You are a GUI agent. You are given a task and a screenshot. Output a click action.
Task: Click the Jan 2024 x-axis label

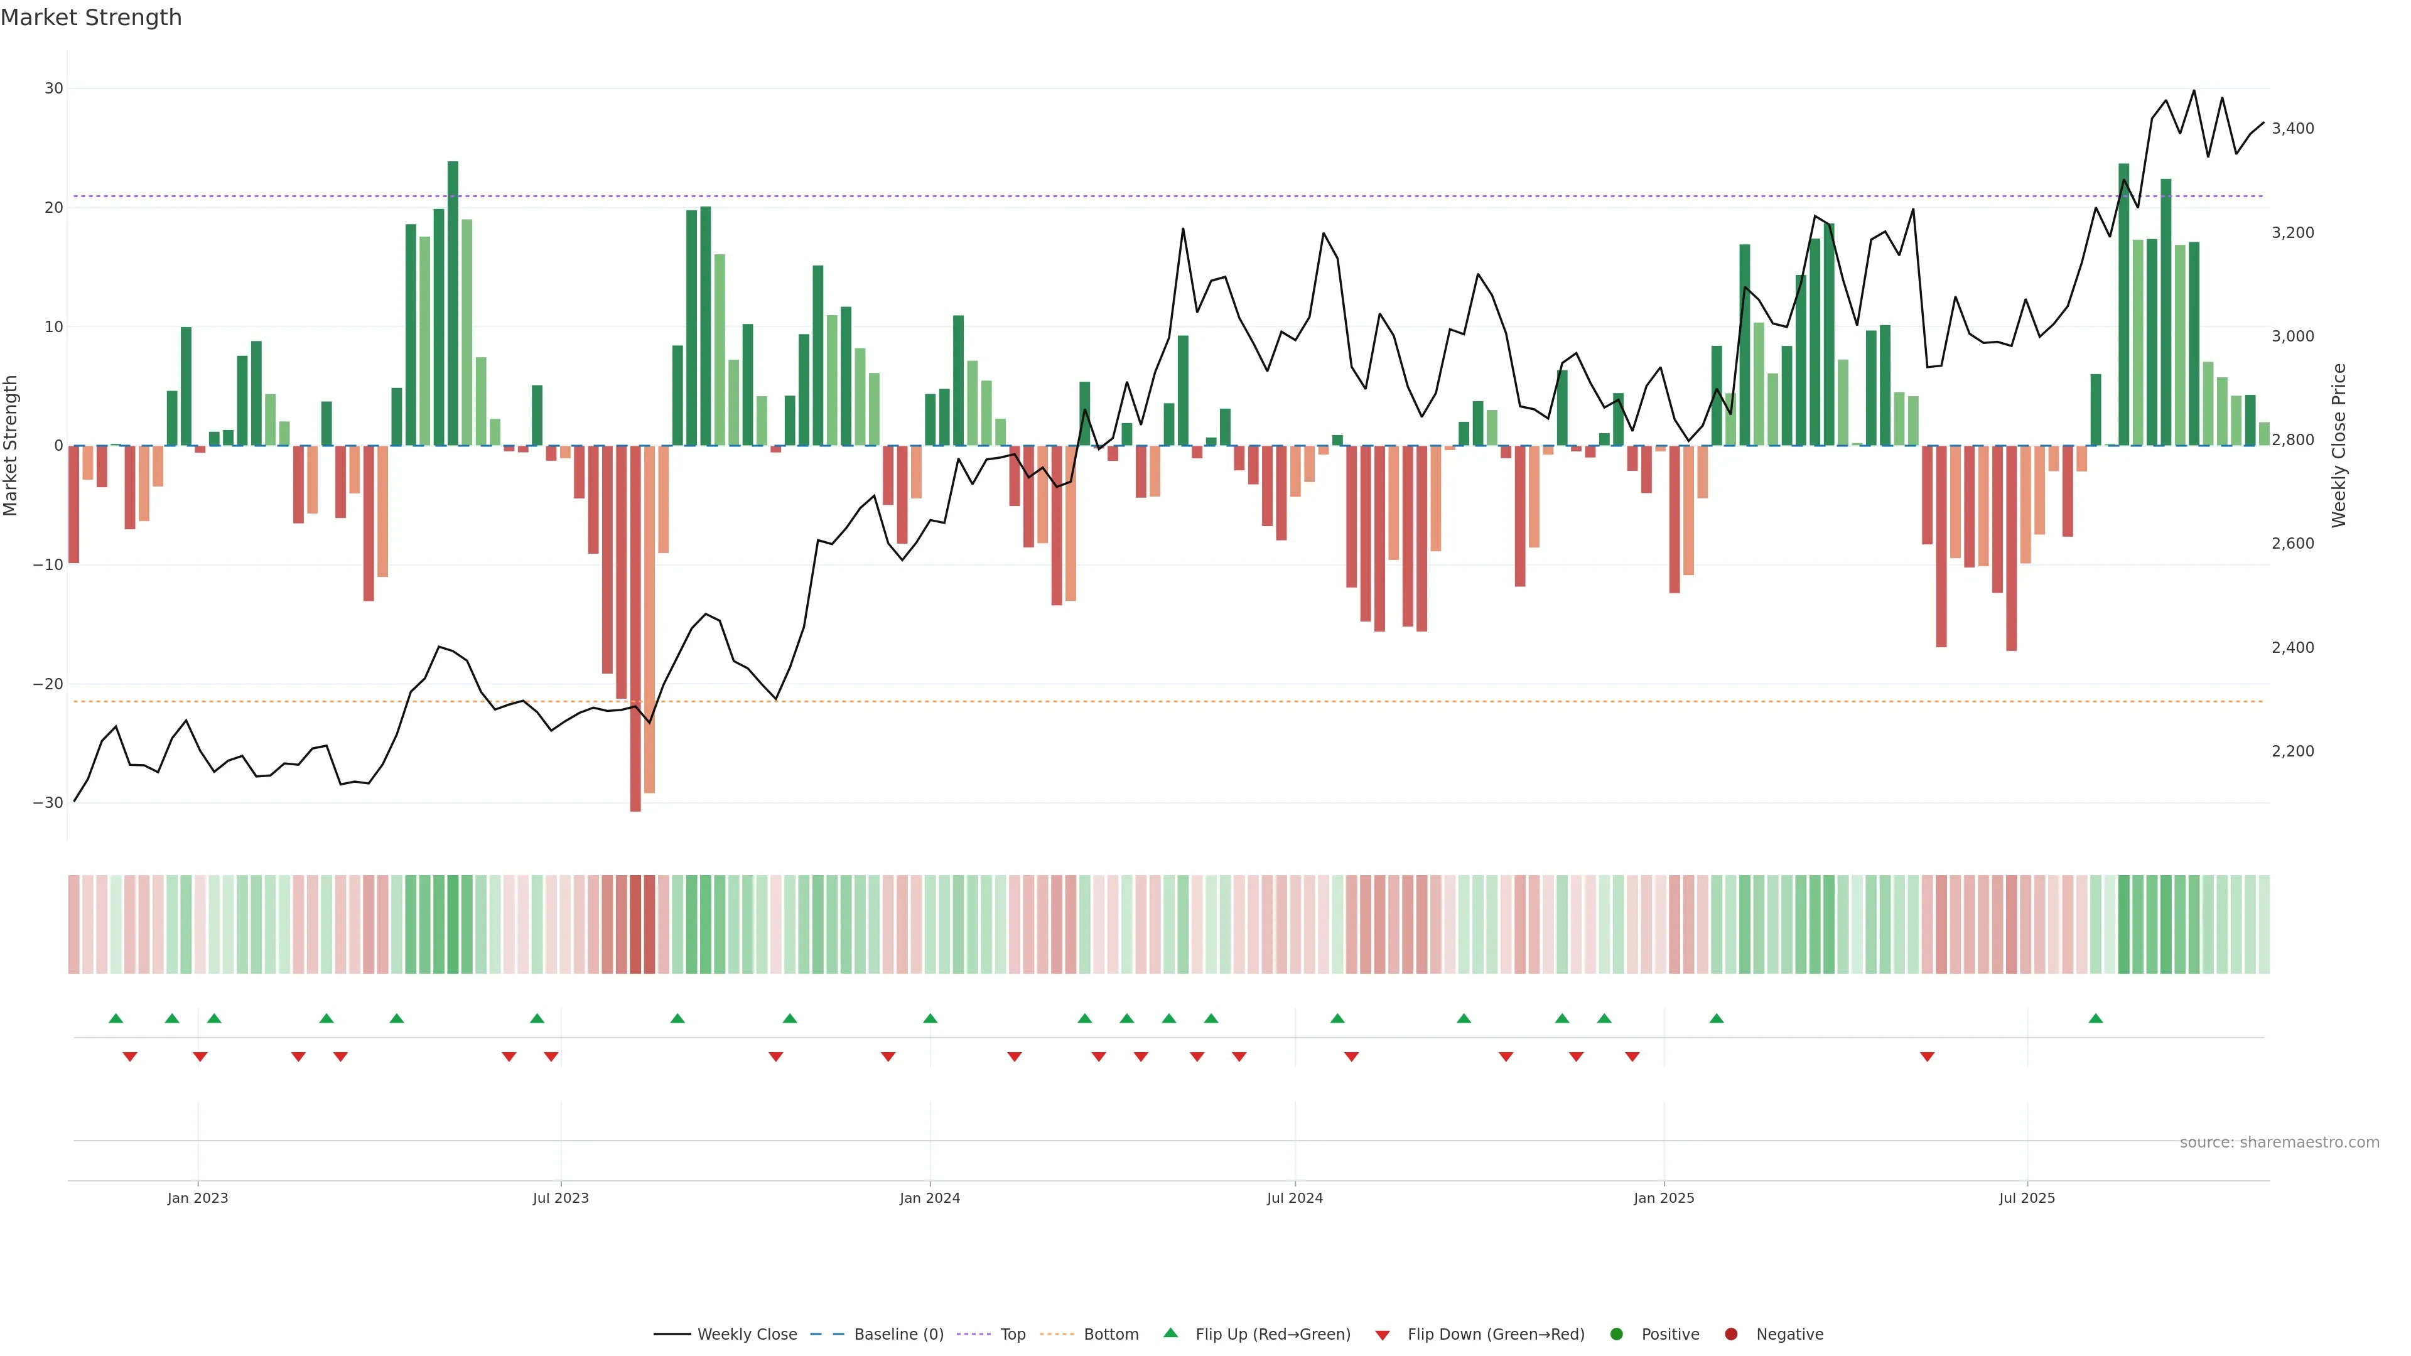929,1198
